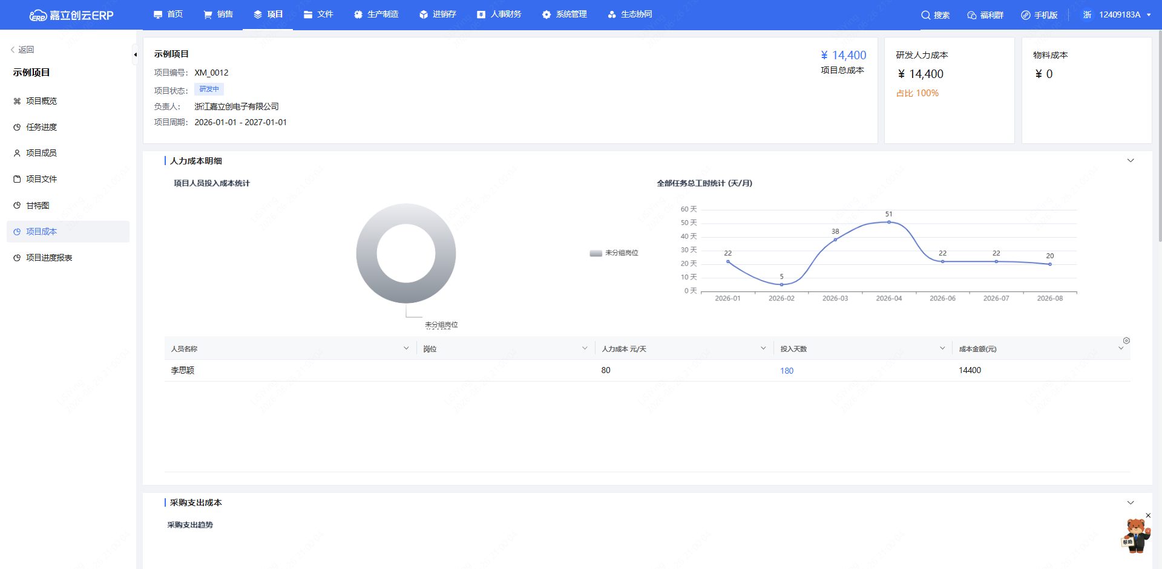Toggle the 未分组岗位 legend swatch
This screenshot has height=569, width=1162.
pyautogui.click(x=596, y=253)
